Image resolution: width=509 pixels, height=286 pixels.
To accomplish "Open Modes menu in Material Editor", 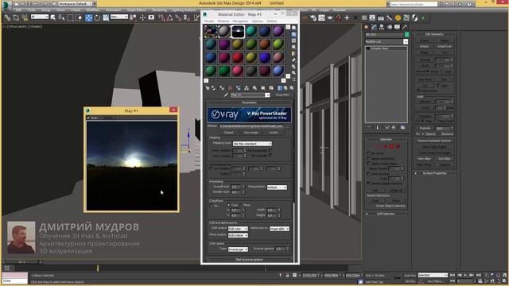I will coord(209,21).
